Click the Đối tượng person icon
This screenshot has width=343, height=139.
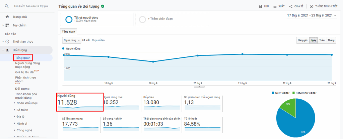click(x=7, y=50)
